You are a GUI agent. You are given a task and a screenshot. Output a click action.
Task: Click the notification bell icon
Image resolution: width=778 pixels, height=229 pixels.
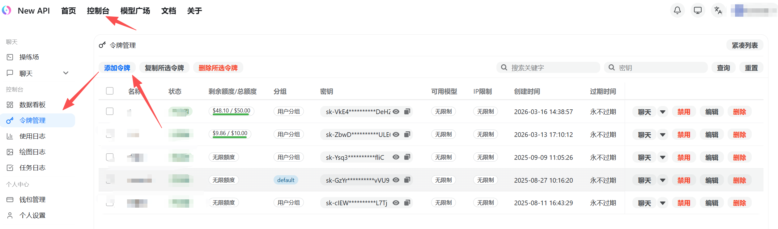tap(677, 11)
